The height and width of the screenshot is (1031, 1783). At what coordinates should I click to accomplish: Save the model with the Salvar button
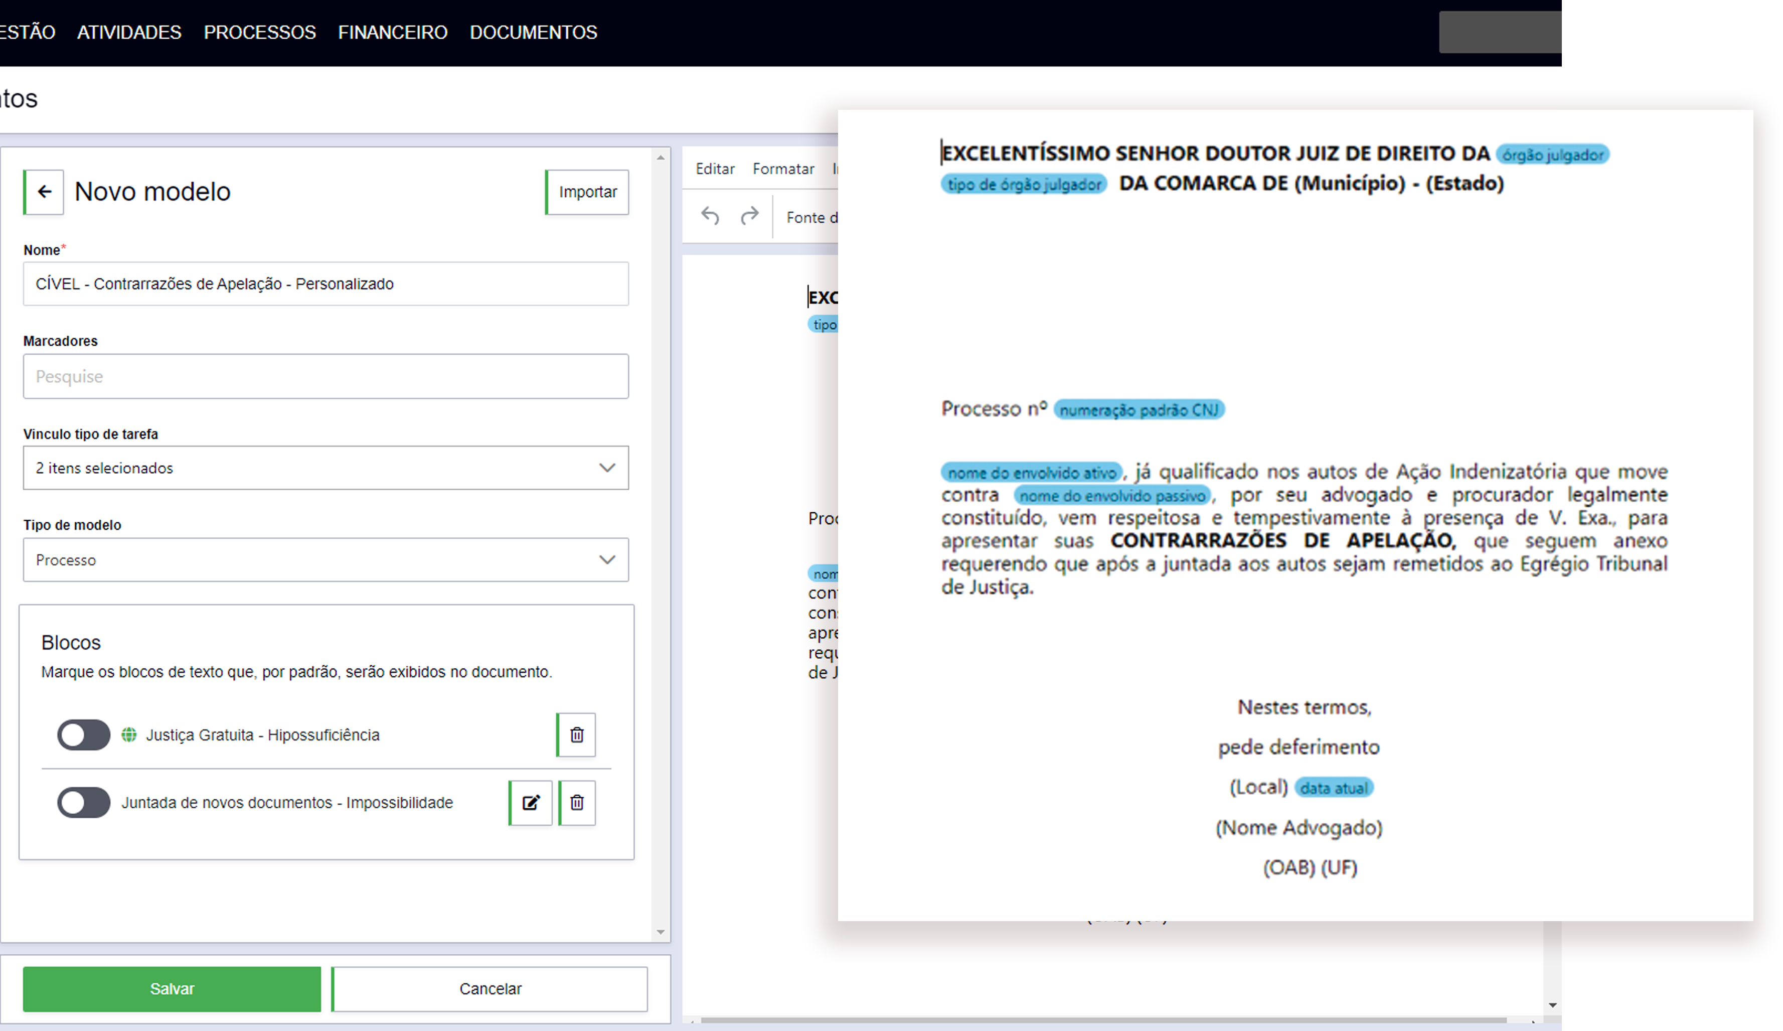click(171, 988)
